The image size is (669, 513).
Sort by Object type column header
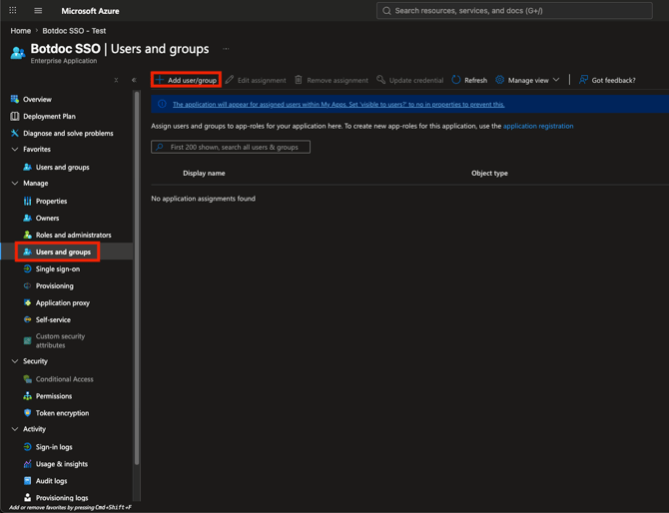tap(489, 173)
